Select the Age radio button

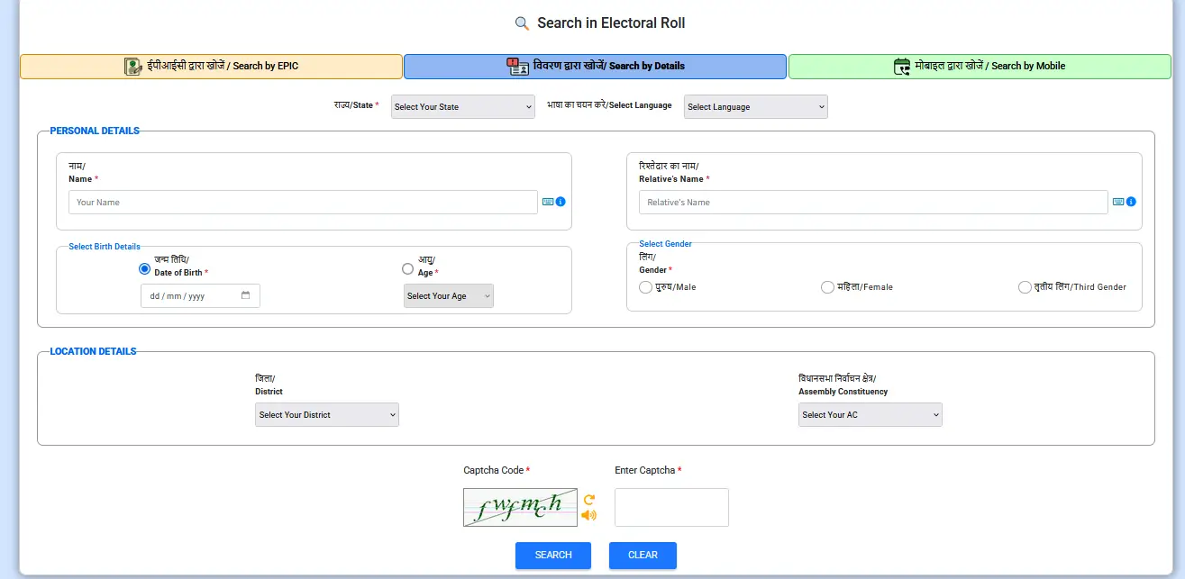point(407,268)
